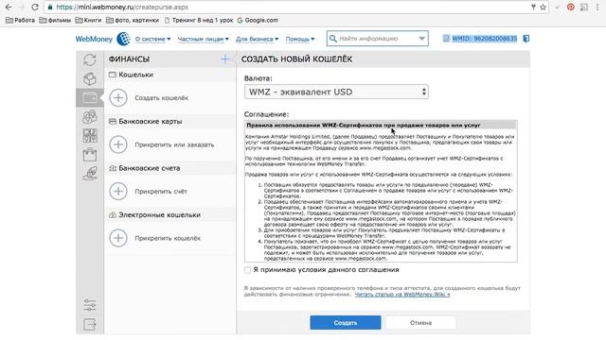Click the WMID number link
This screenshot has height=340, width=606.
tap(484, 39)
